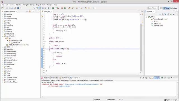This screenshot has width=179, height=101.
Task: Collapse All in Package Explorer
Action: click(27, 12)
